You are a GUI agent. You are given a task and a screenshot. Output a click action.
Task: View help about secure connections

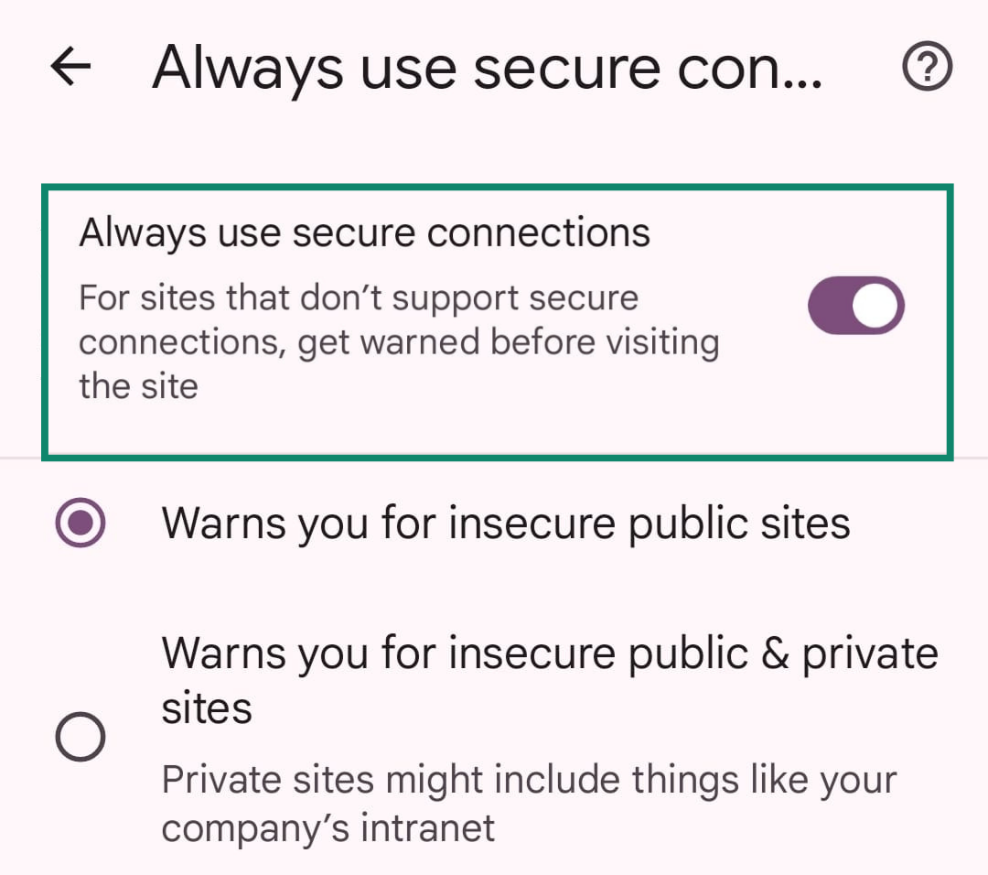pos(928,65)
